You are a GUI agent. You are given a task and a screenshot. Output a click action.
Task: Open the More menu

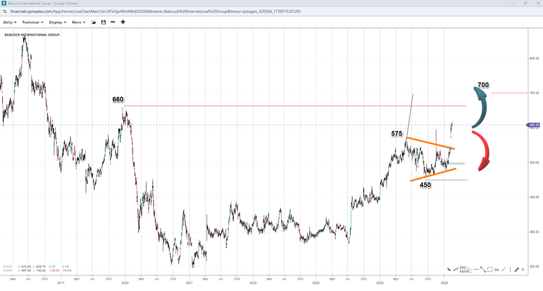(x=79, y=22)
